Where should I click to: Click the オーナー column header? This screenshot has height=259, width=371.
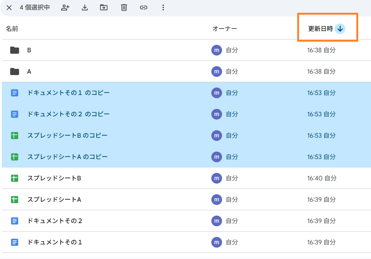pos(225,29)
